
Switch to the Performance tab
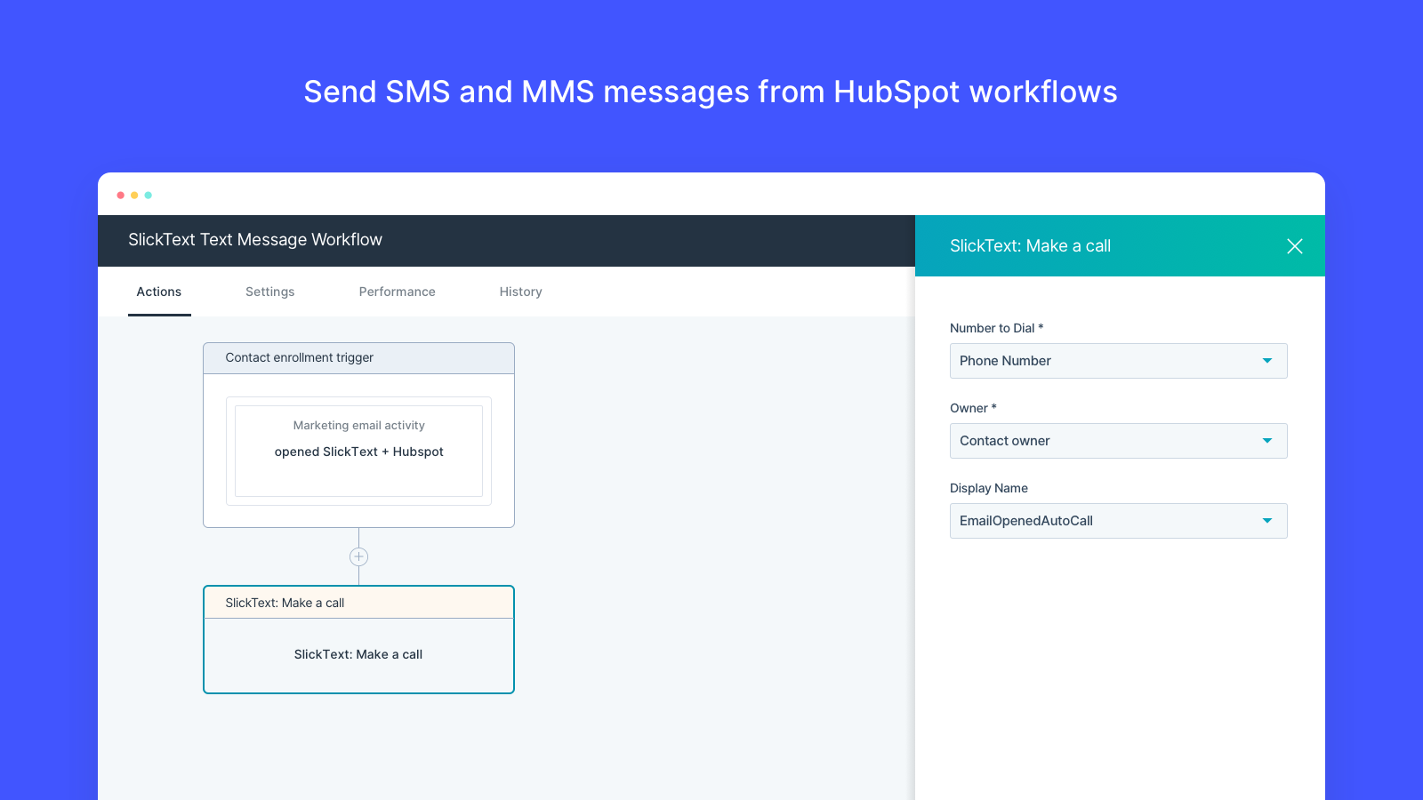point(397,292)
